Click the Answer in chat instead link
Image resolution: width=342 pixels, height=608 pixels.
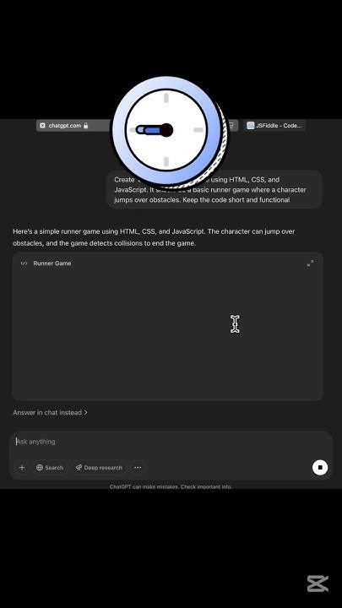coord(50,413)
